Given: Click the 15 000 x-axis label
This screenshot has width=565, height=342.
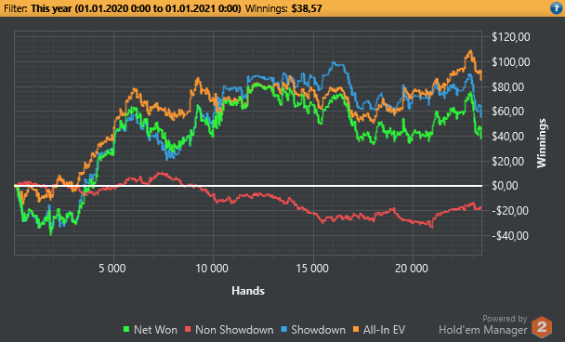Looking at the screenshot, I should [312, 269].
